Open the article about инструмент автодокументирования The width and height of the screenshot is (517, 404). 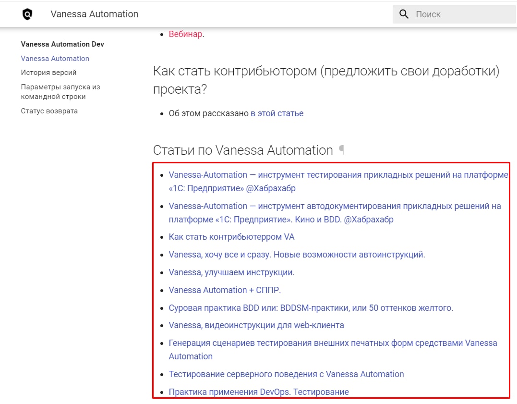pyautogui.click(x=335, y=212)
